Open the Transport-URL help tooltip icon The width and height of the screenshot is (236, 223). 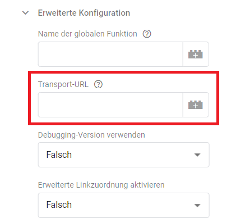point(98,84)
